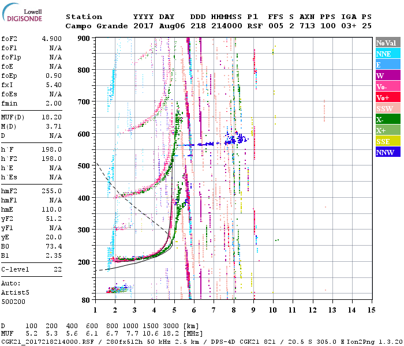Click the 500 km height axis label

click(84, 166)
